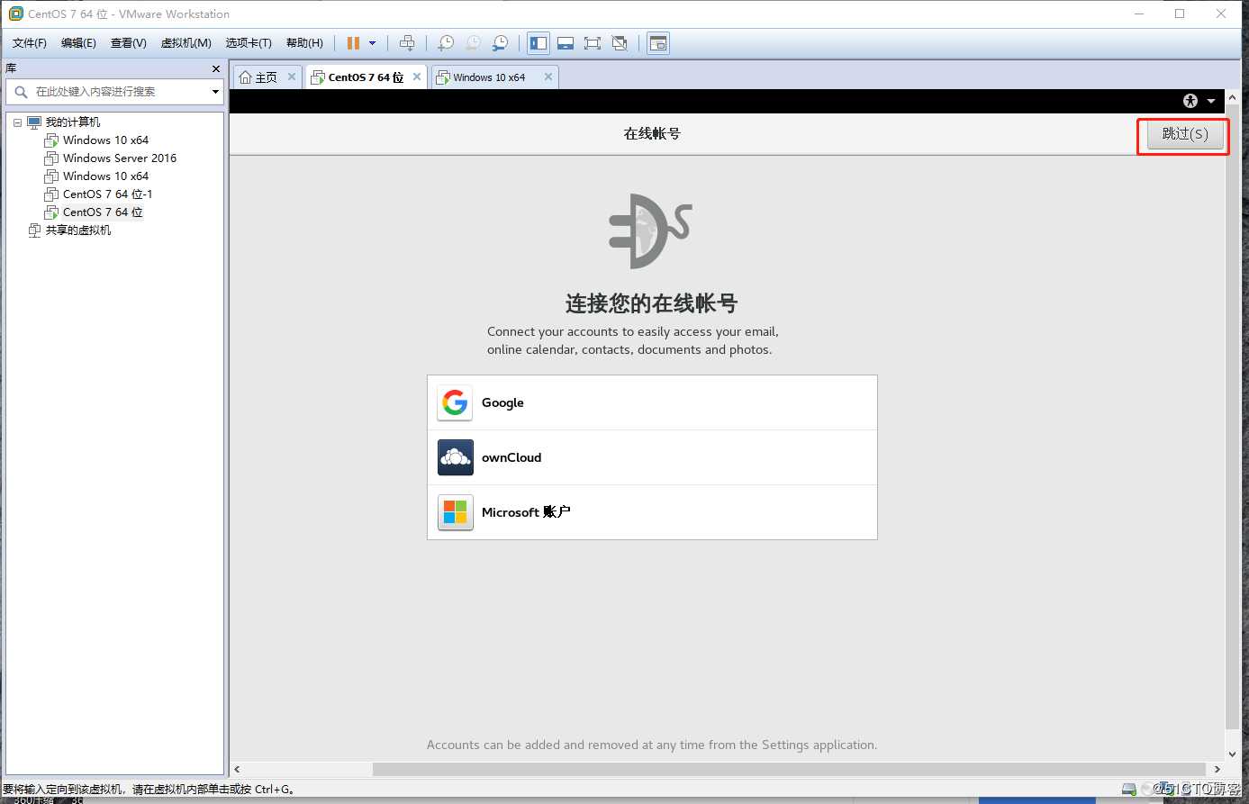The height and width of the screenshot is (804, 1249).
Task: Close the CentOS 7 64 位 tab
Action: 417,77
